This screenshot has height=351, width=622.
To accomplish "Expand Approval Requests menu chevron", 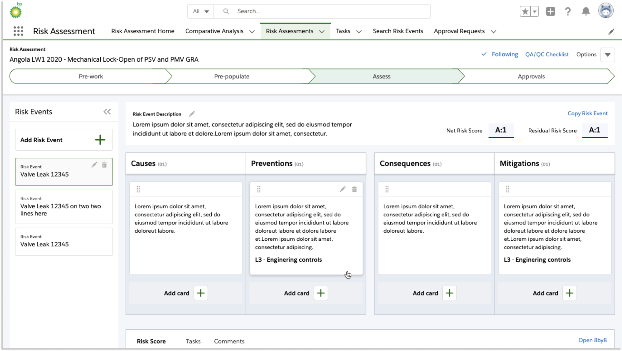I will click(493, 32).
